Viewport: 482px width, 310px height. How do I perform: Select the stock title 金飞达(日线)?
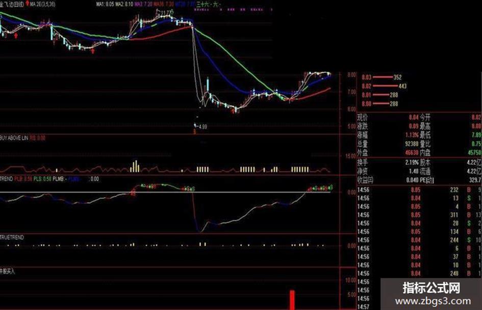click(x=12, y=4)
